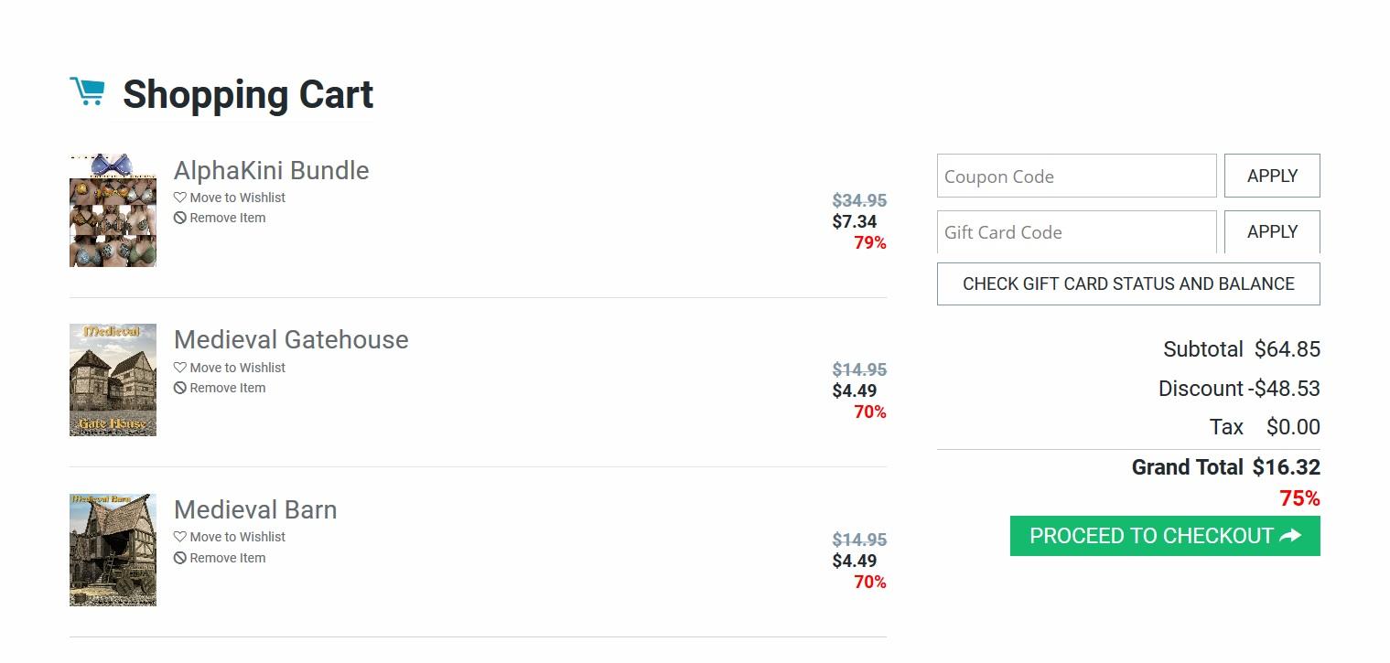1390x663 pixels.
Task: Click the shopping cart icon beside heading
Action: (87, 91)
